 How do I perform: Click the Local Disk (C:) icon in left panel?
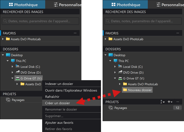(17, 66)
